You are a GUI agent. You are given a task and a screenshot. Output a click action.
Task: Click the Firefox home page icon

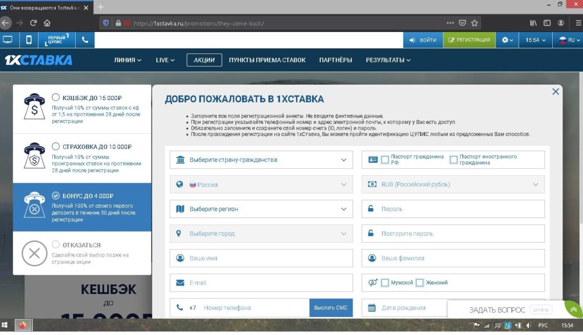pyautogui.click(x=47, y=23)
